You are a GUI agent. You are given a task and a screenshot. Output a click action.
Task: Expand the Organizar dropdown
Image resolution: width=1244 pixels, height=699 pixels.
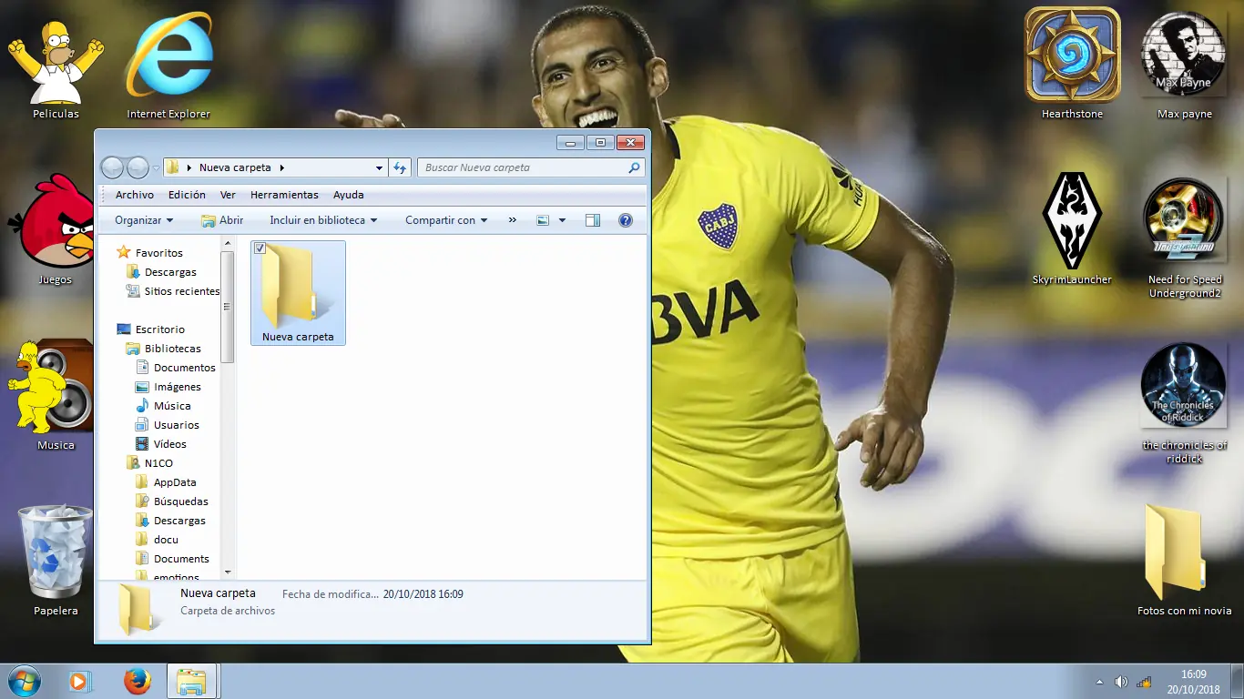(x=144, y=220)
